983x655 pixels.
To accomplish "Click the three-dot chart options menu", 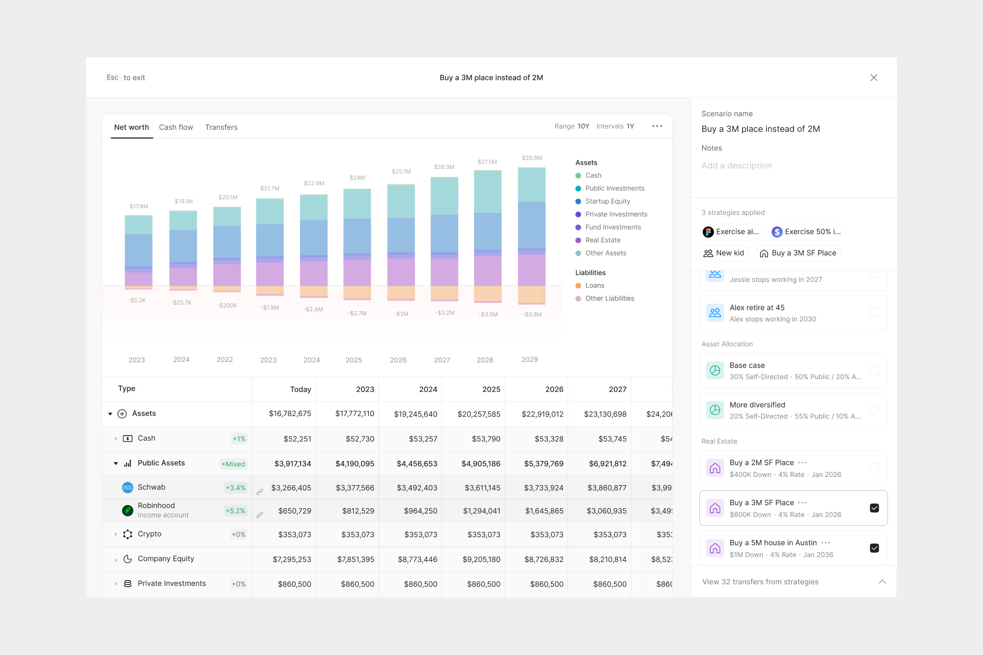I will click(657, 126).
